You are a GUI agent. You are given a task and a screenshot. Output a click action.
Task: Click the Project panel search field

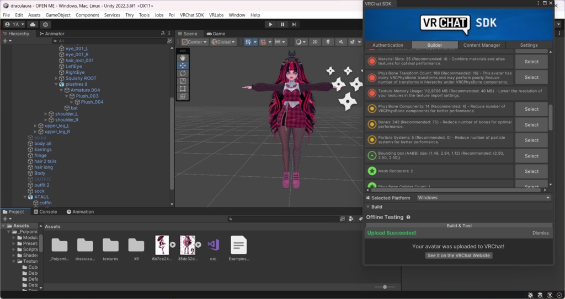(x=283, y=219)
